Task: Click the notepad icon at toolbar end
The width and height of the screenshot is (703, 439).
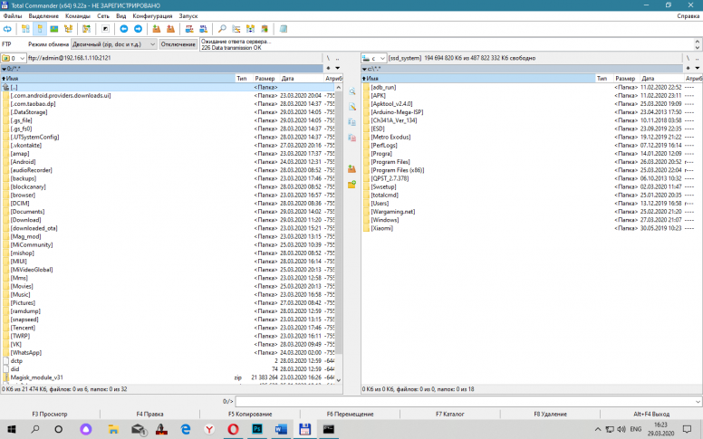Action: (284, 29)
